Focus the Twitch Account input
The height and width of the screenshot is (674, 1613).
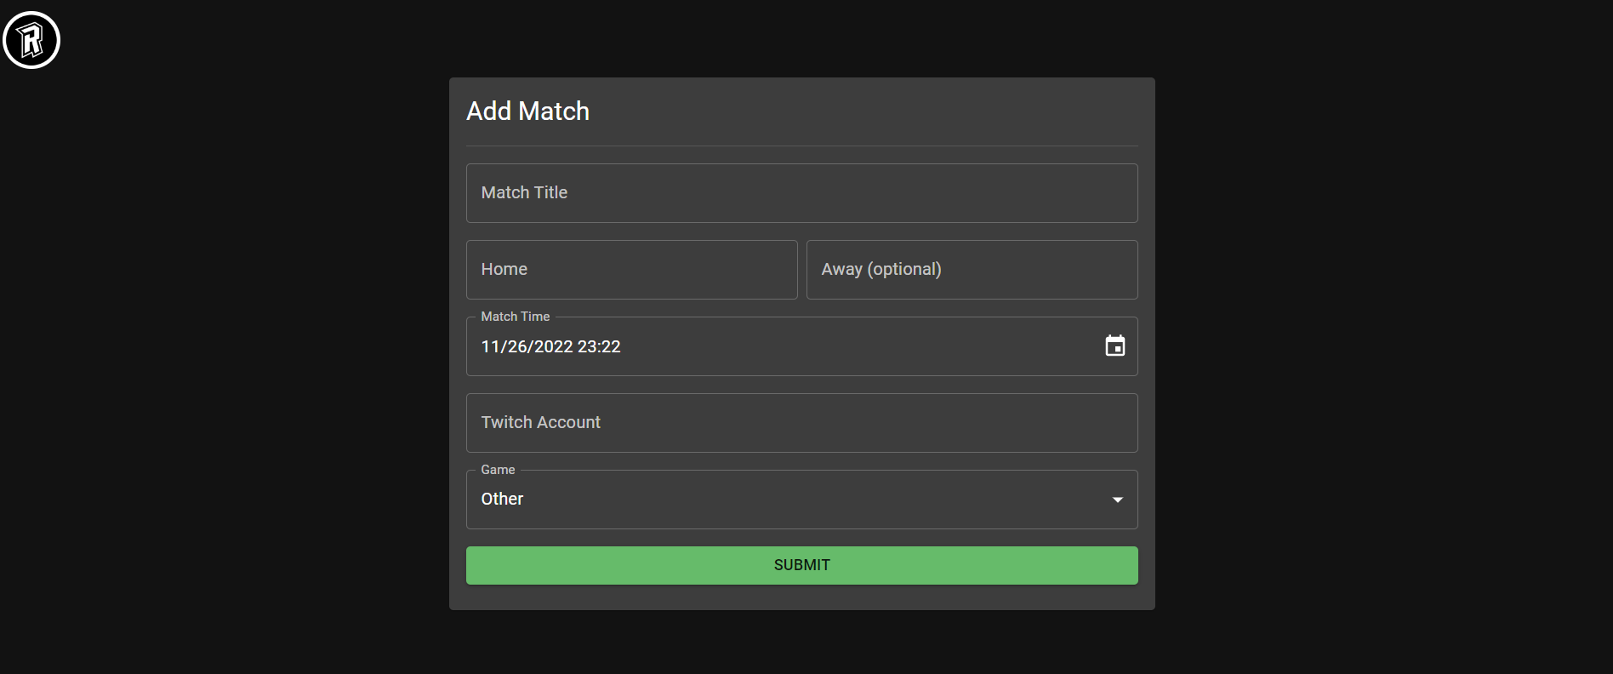(801, 423)
